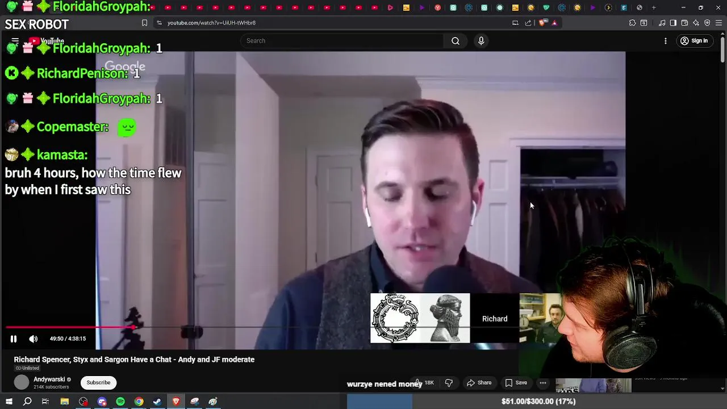
Task: Open a new browser tab with plus
Action: click(654, 7)
